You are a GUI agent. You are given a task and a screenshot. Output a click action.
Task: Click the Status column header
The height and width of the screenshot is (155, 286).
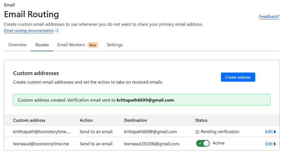[201, 120]
